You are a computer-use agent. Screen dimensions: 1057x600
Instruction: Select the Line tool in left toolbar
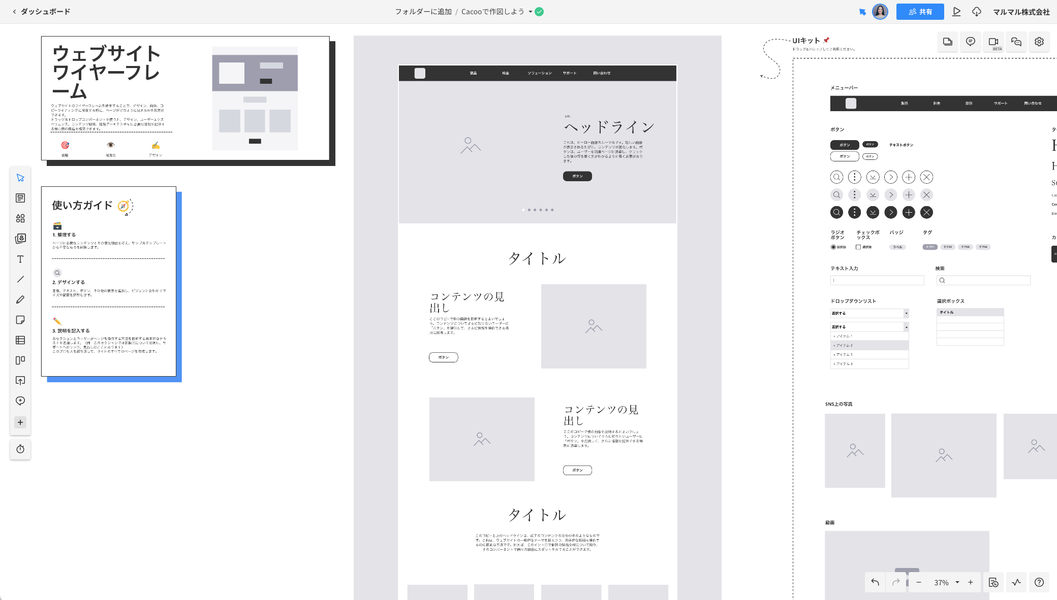[20, 279]
